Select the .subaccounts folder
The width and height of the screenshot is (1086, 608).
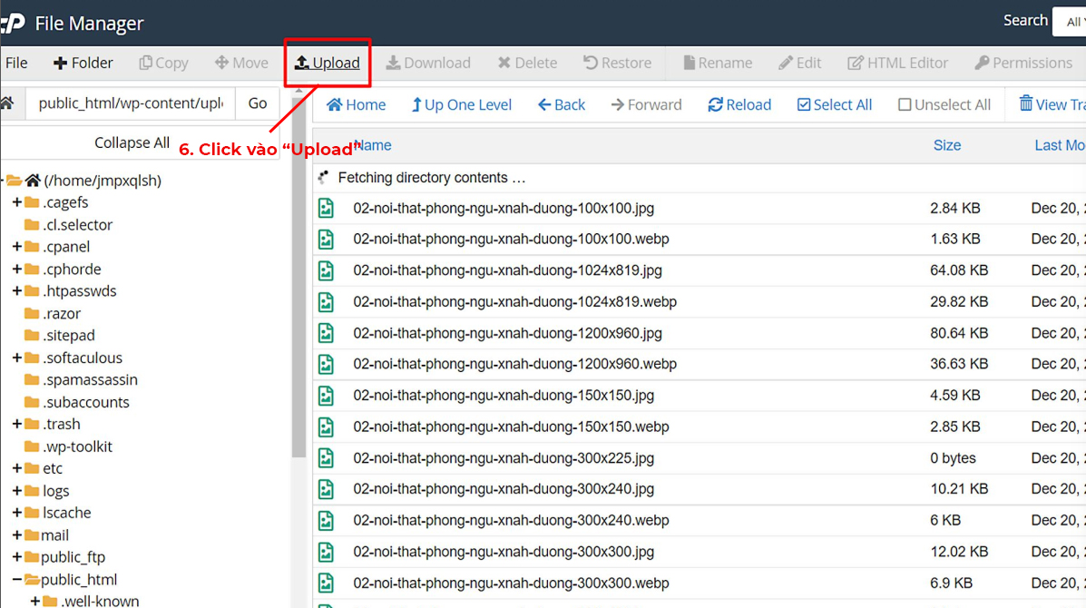[x=86, y=402]
